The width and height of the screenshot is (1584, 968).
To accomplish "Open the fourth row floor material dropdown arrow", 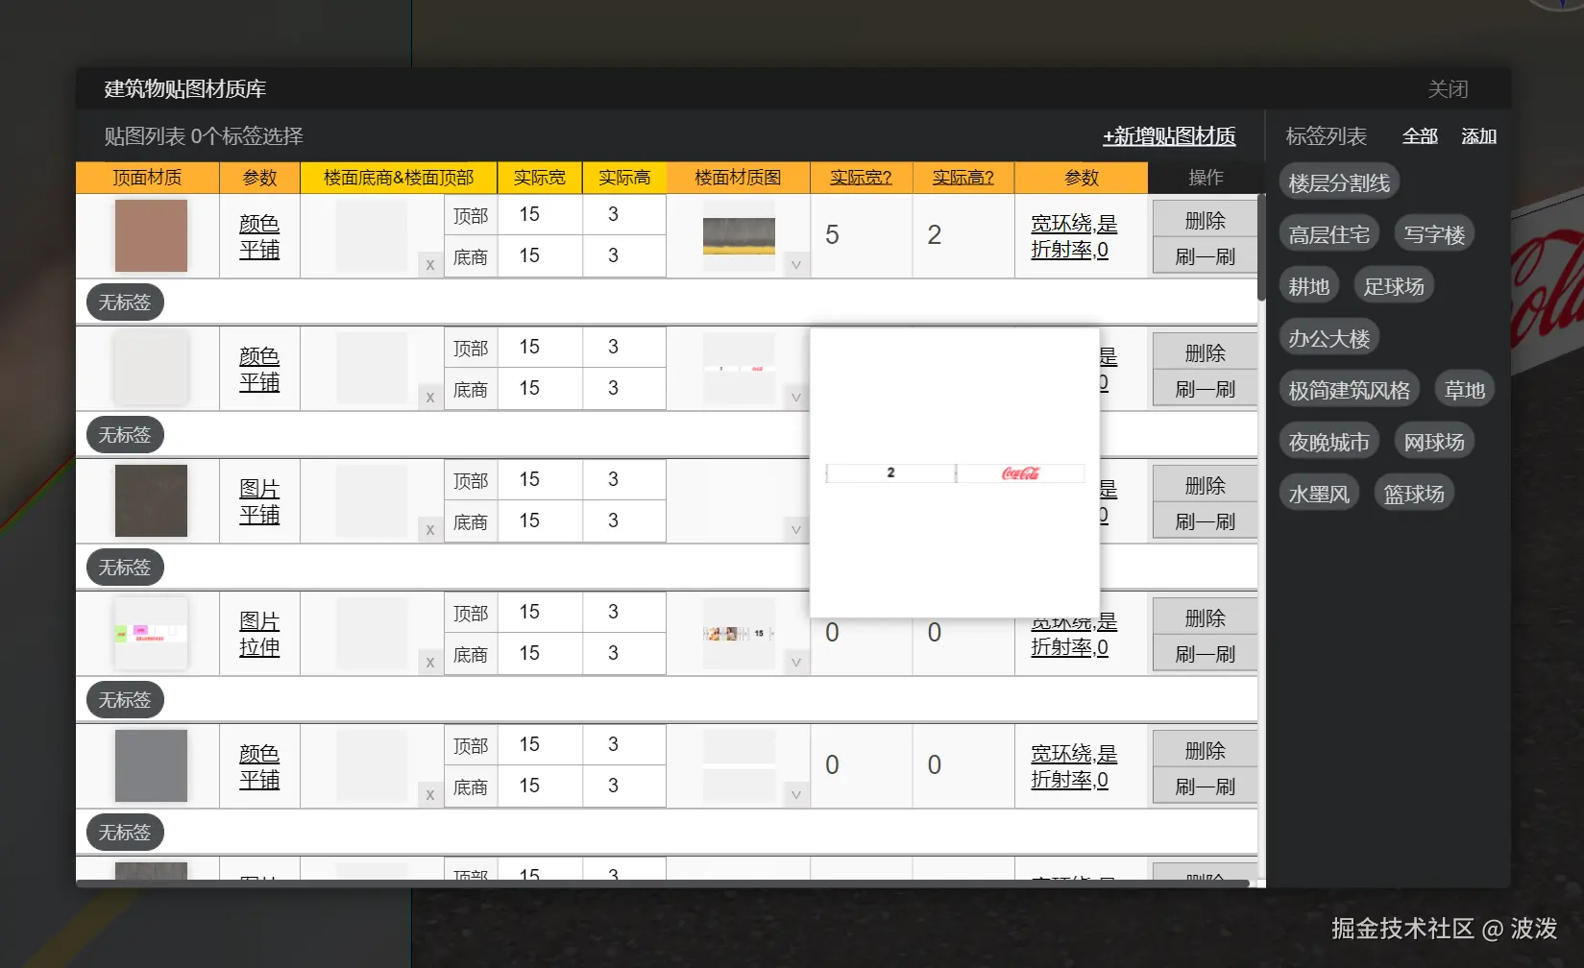I will click(x=795, y=662).
